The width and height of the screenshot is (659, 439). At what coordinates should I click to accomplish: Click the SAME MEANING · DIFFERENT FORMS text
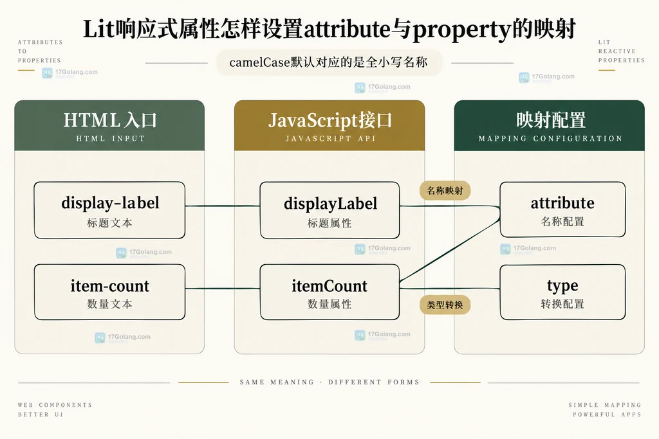pyautogui.click(x=329, y=382)
